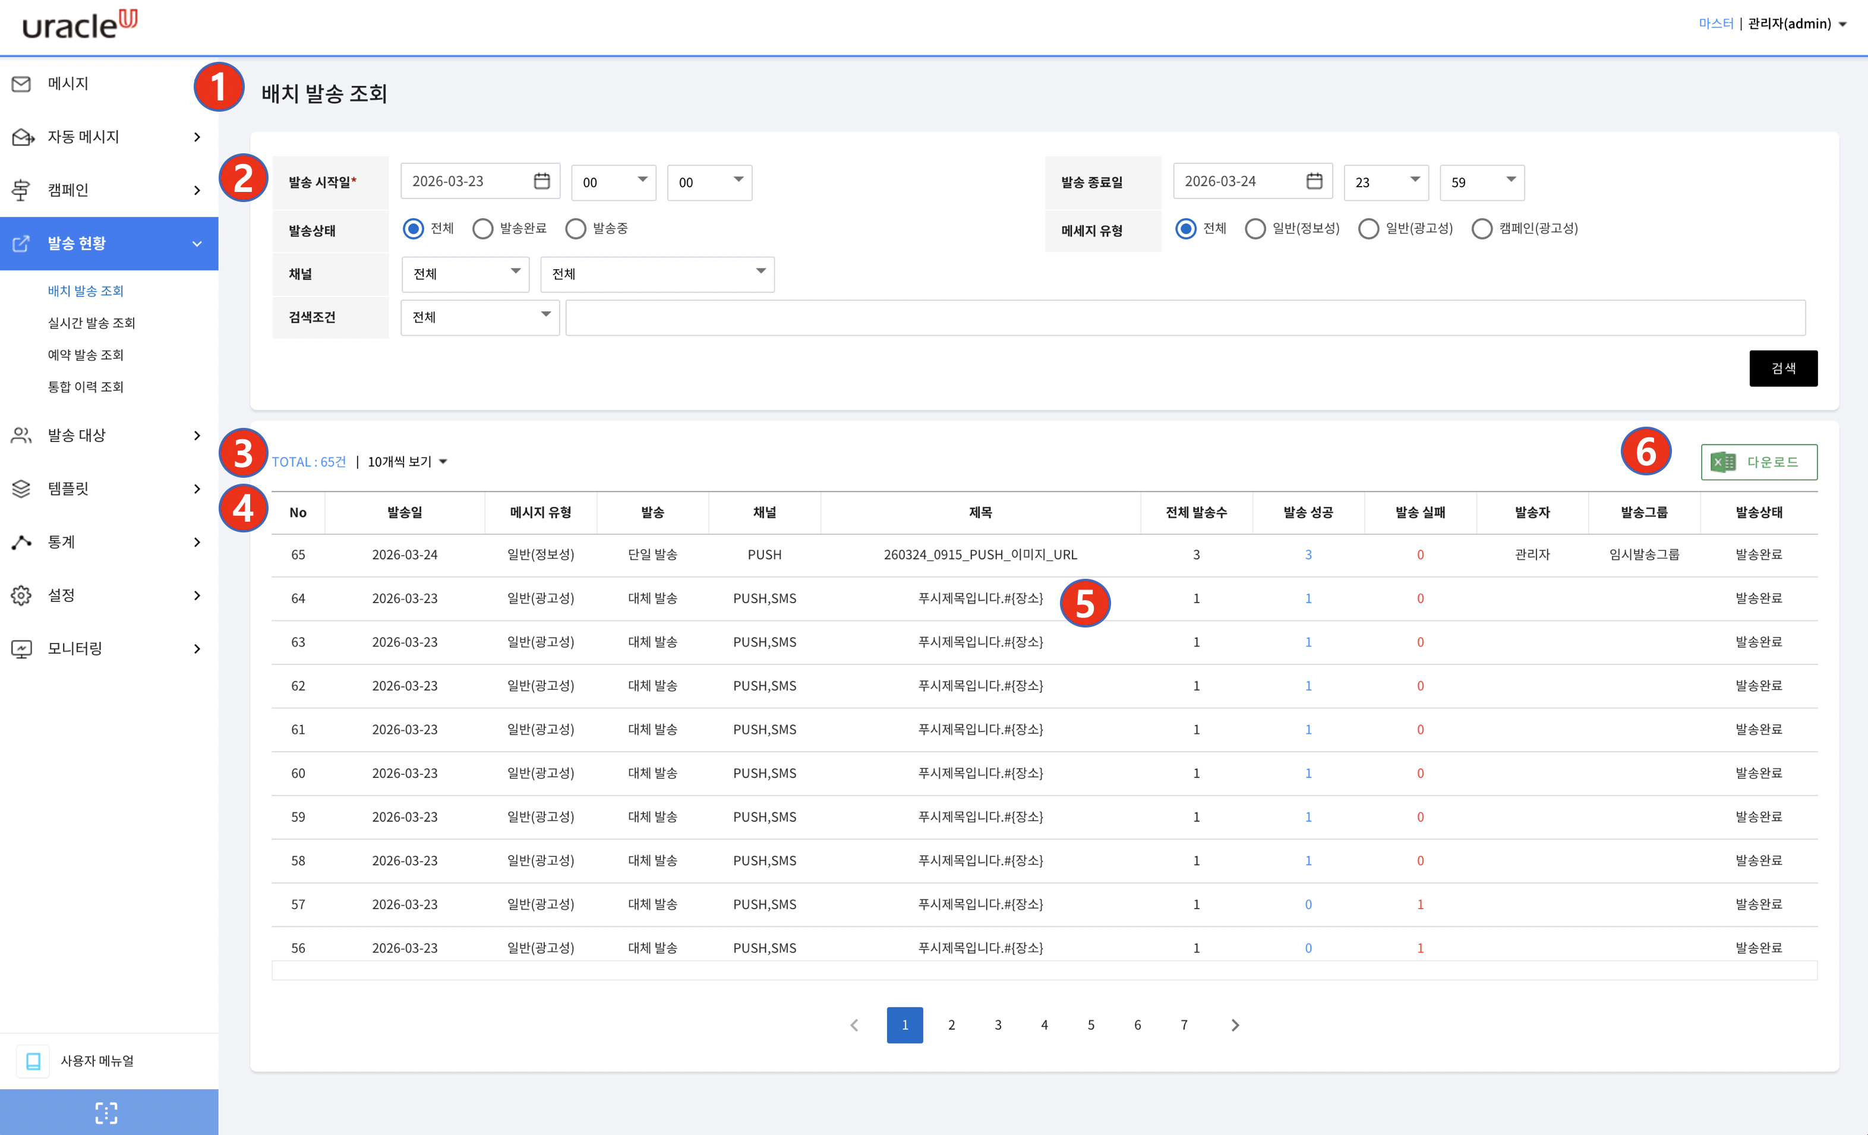This screenshot has height=1135, width=1868.
Task: Open the 실시간 발송 조회 submenu item
Action: pyautogui.click(x=91, y=323)
